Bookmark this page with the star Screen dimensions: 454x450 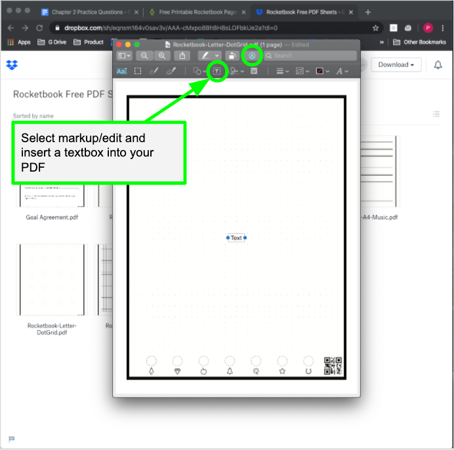tap(375, 28)
